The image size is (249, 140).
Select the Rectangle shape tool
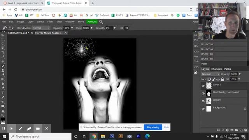tap(3, 106)
